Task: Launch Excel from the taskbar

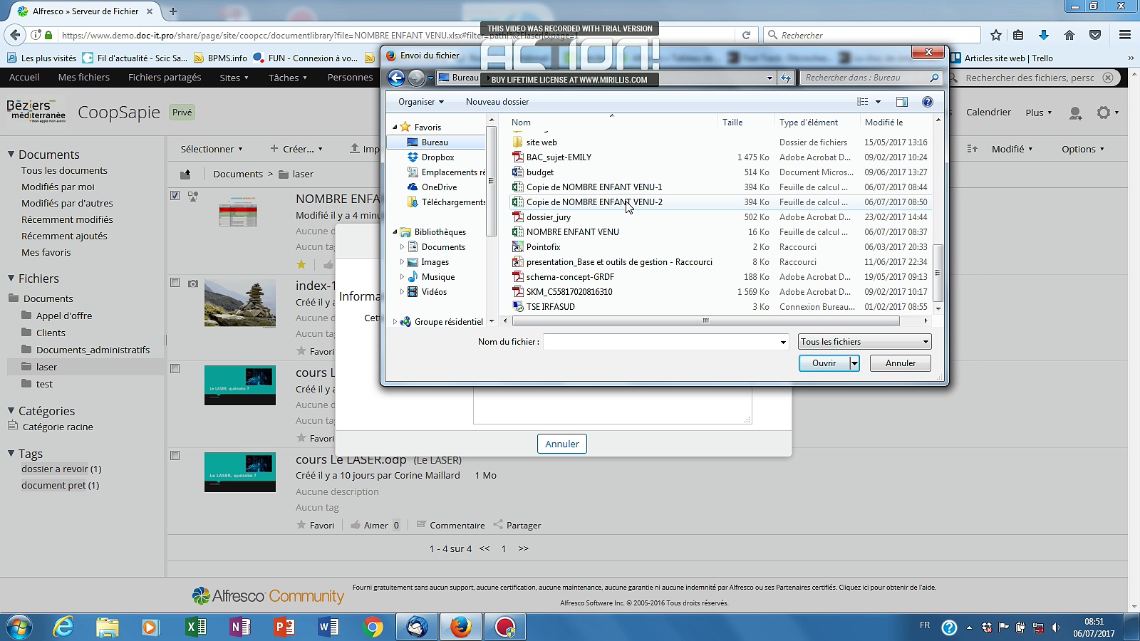Action: 195,627
